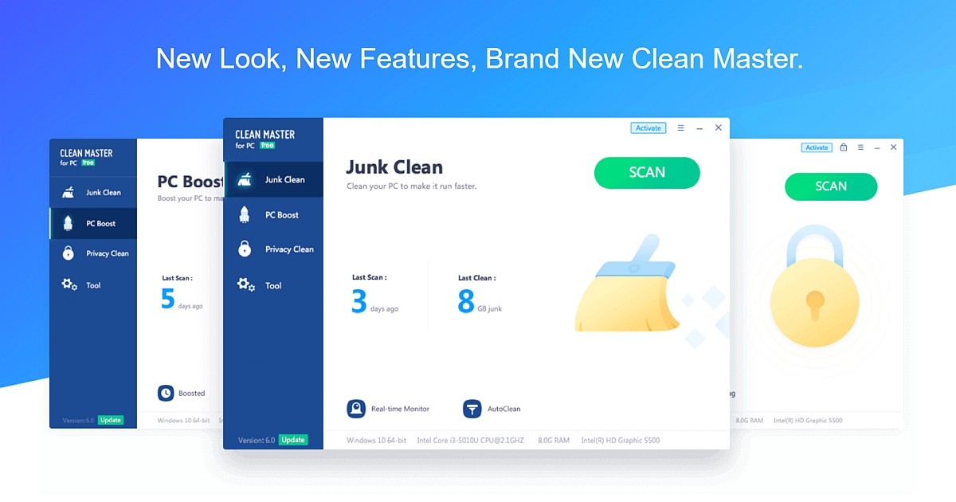This screenshot has width=956, height=502.
Task: Click the lock icon beside Activate in the right window
Action: [844, 147]
